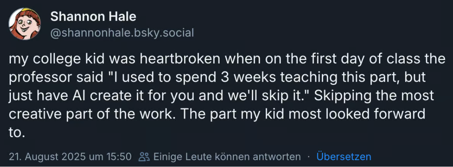Click the people icon for reply settings

144,157
